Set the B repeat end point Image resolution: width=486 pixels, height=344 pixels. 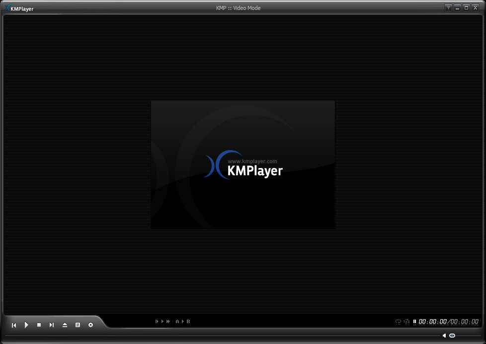tap(188, 322)
